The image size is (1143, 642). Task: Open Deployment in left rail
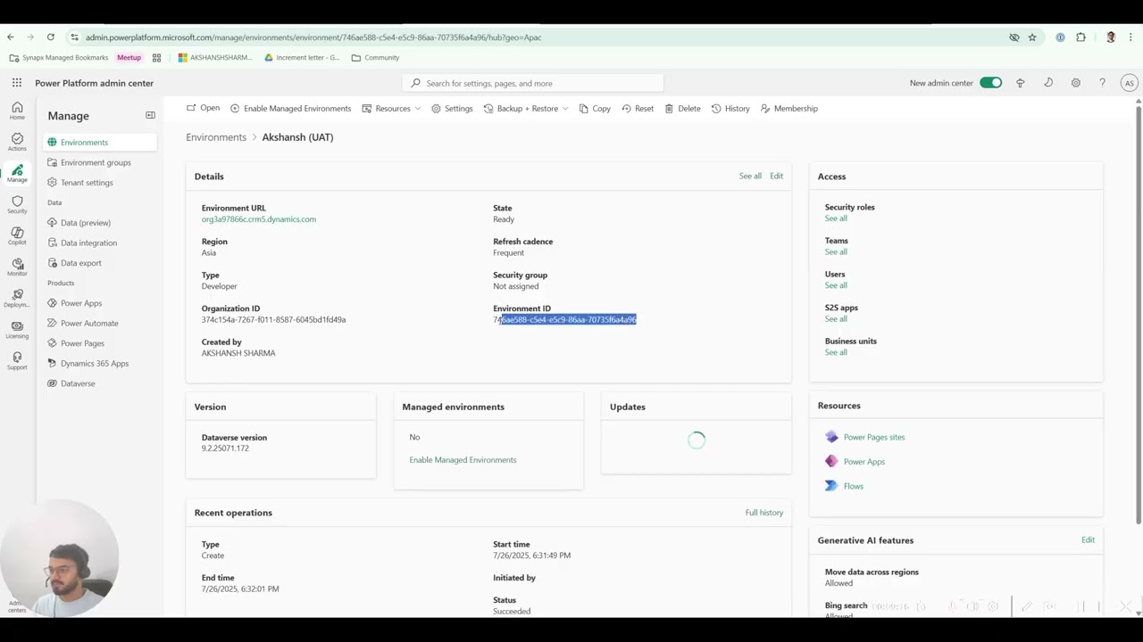(x=17, y=298)
